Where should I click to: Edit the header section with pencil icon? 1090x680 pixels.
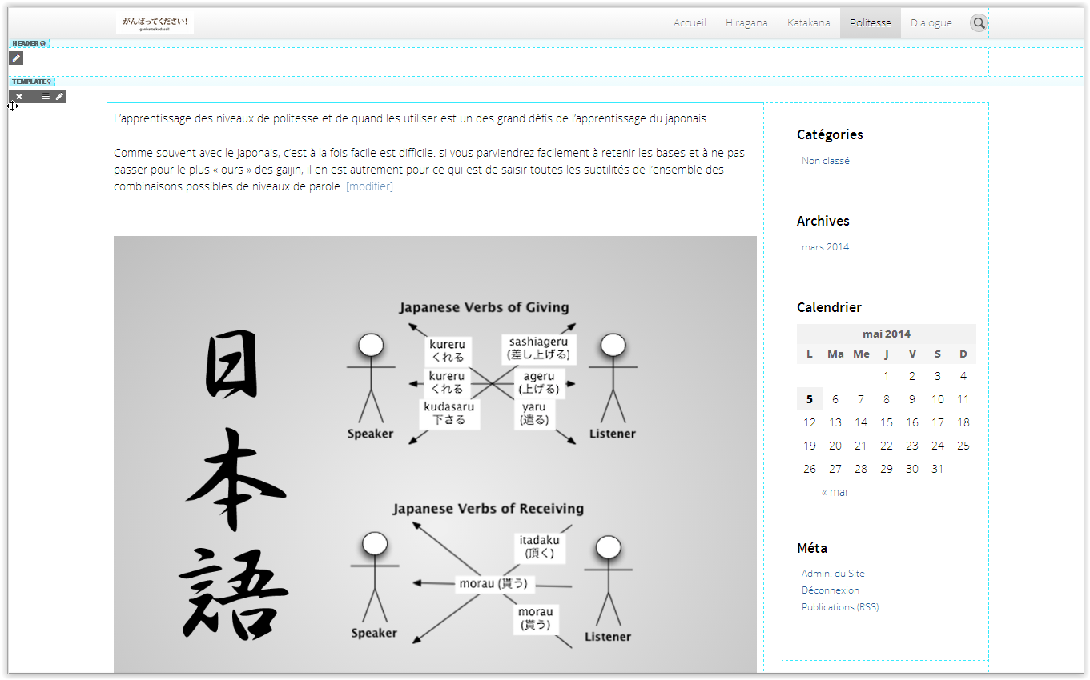[x=16, y=58]
